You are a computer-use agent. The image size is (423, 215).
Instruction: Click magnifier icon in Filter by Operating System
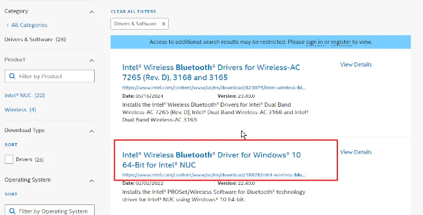(x=12, y=211)
